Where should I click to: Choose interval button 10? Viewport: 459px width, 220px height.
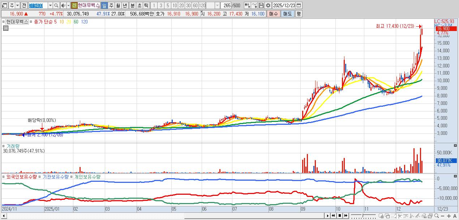click(175, 5)
